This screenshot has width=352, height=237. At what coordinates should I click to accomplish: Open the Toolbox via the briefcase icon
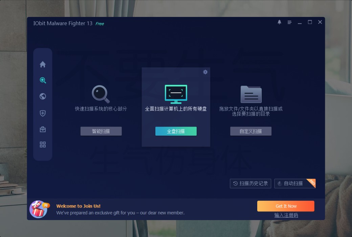pos(43,129)
